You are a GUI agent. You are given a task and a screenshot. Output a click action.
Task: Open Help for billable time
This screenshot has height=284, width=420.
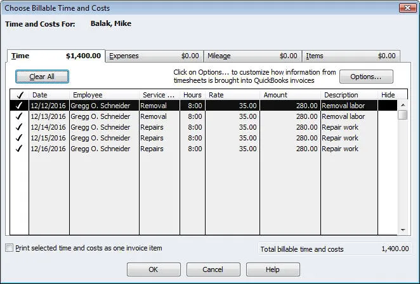[x=273, y=269]
